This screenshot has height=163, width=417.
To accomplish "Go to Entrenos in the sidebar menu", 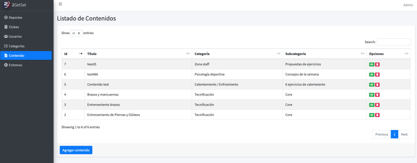I will pyautogui.click(x=15, y=65).
